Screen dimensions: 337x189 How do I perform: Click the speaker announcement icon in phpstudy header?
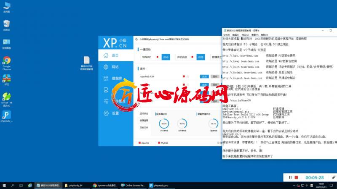click(136, 39)
